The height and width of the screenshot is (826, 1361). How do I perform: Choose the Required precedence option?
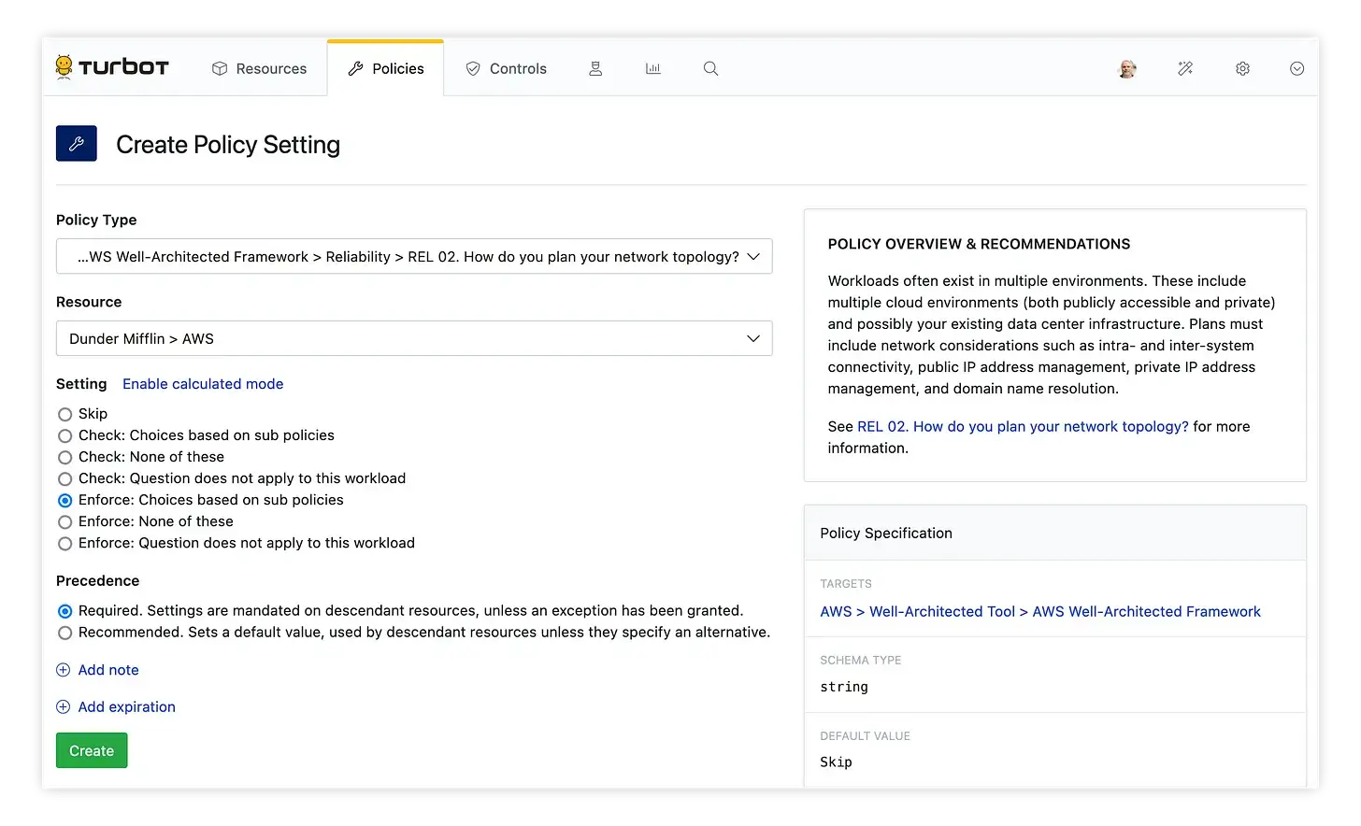click(64, 611)
